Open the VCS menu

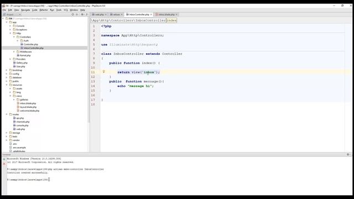point(65,10)
